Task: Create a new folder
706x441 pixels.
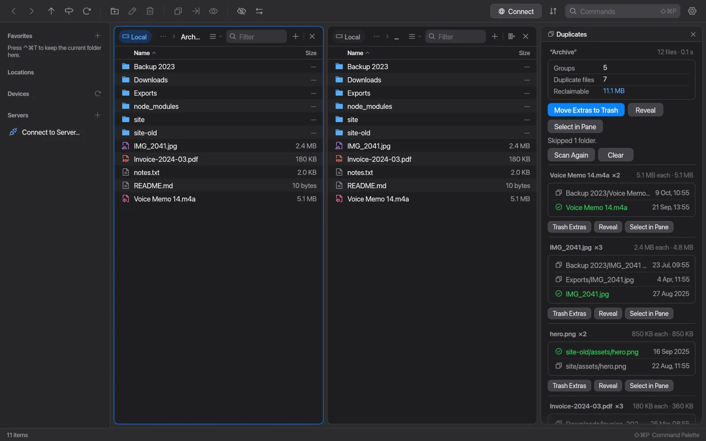Action: (x=115, y=11)
